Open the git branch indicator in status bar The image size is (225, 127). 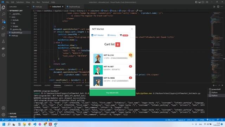pos(6,120)
